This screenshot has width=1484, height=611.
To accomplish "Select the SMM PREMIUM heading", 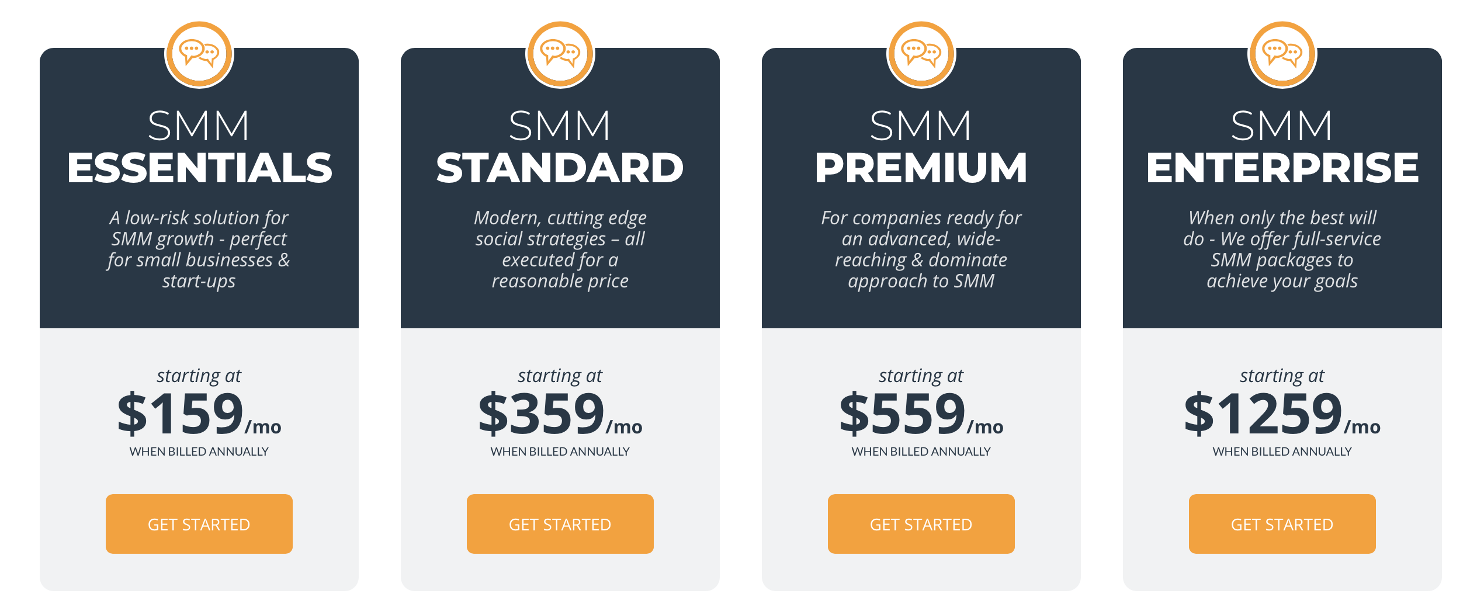I will (x=921, y=147).
